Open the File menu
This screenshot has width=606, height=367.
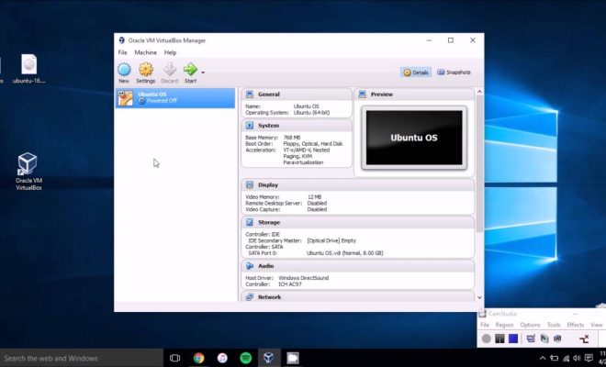click(122, 52)
